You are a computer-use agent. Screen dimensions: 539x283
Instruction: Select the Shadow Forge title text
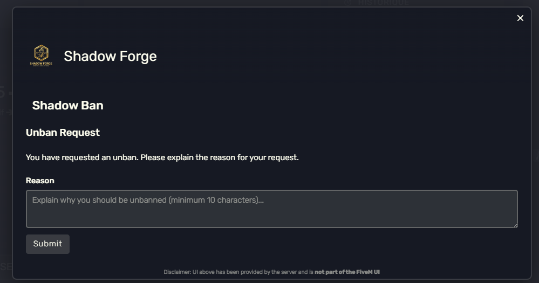[x=110, y=56]
